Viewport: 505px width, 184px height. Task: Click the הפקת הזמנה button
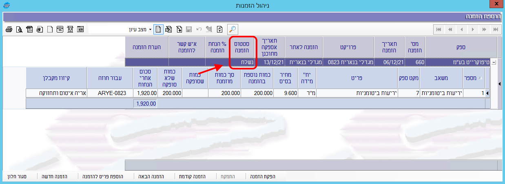[x=263, y=177]
